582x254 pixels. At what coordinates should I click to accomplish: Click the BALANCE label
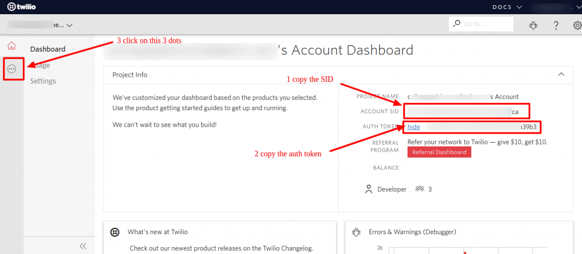tap(386, 168)
